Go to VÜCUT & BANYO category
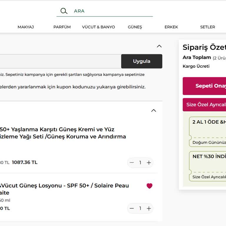 click(x=98, y=27)
